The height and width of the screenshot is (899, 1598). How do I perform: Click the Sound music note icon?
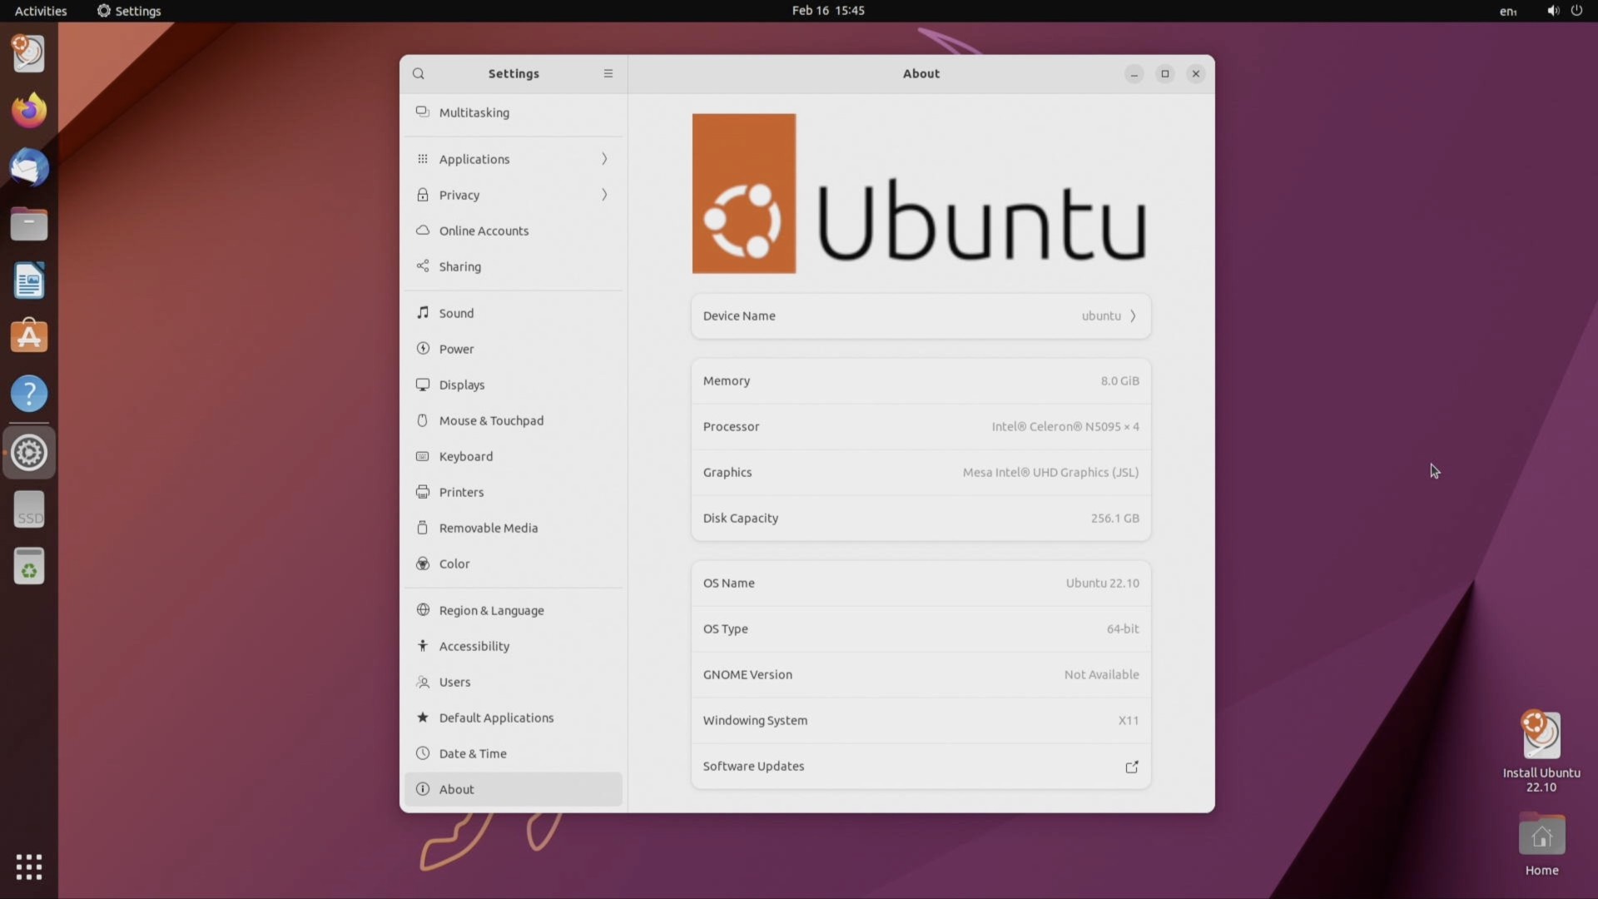pos(423,313)
